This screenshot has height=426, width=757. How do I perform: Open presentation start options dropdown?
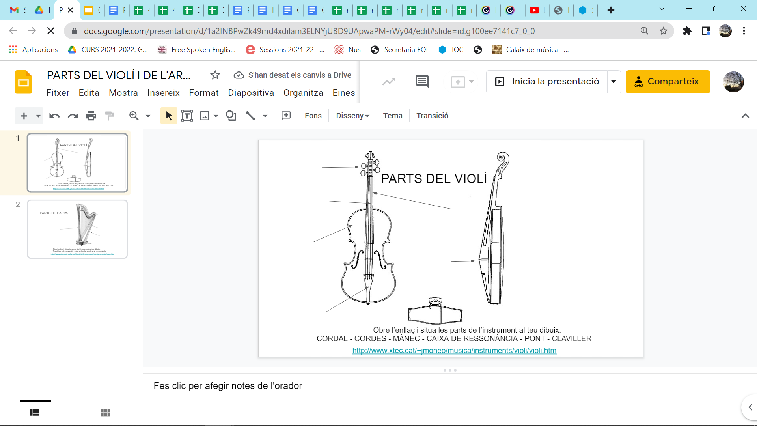point(613,82)
